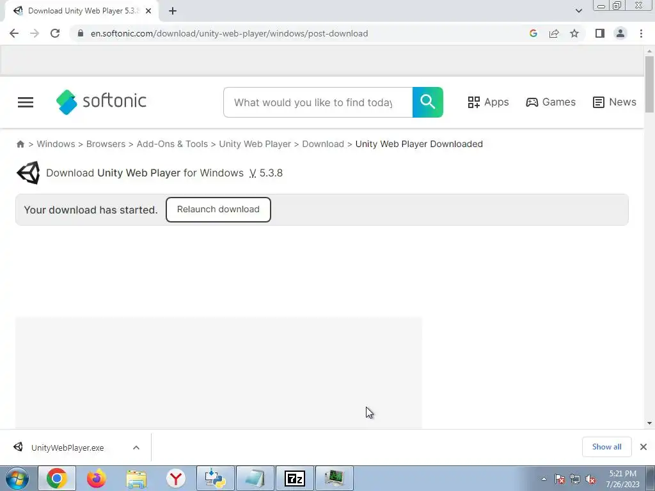This screenshot has height=491, width=655.
Task: Focus the Softonic search field
Action: [x=318, y=102]
